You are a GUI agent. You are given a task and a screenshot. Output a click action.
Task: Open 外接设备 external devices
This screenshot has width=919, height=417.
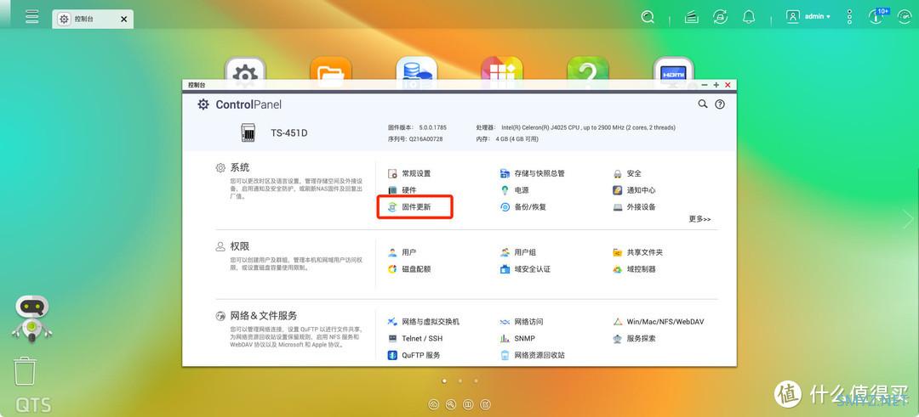634,207
